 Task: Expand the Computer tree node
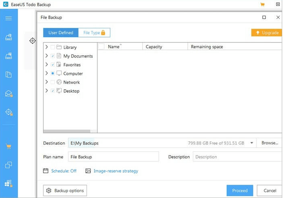[x=46, y=74]
